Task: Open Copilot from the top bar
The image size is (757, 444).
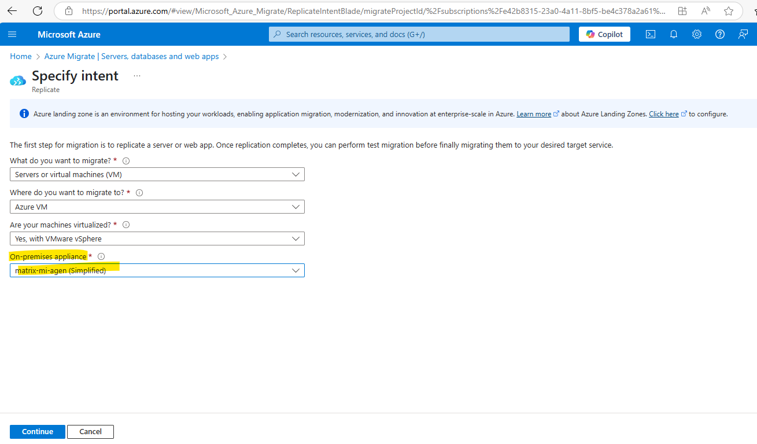Action: pos(604,34)
